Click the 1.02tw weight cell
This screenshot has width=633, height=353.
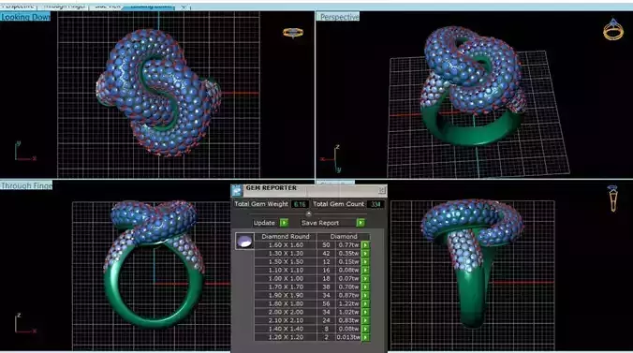pyautogui.click(x=348, y=312)
